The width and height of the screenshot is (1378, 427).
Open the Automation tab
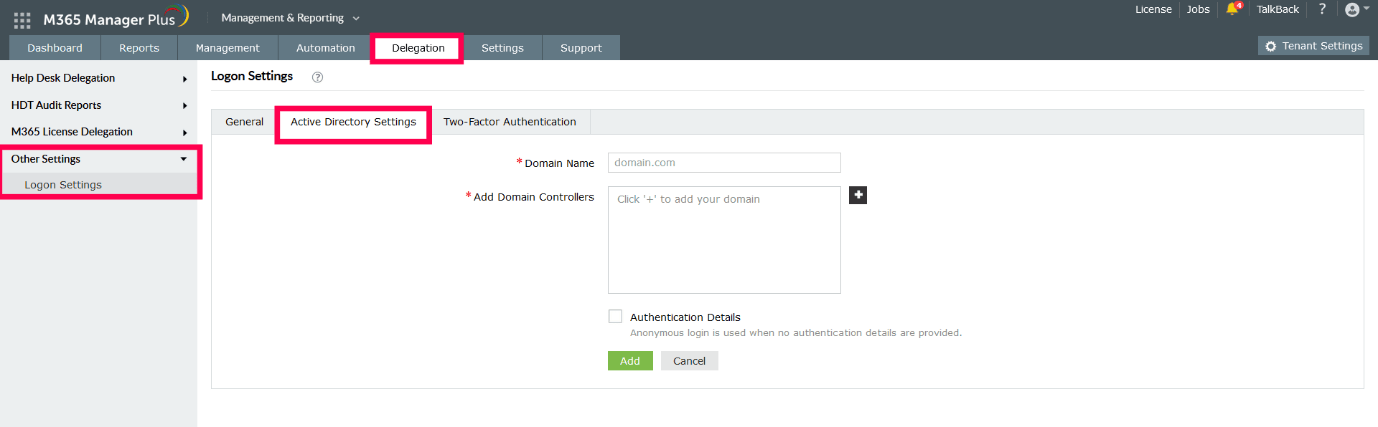(x=325, y=48)
